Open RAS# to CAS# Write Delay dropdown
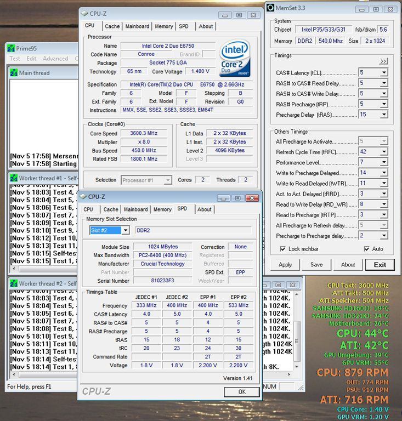Viewport: 402px width, 421px height. [x=384, y=93]
